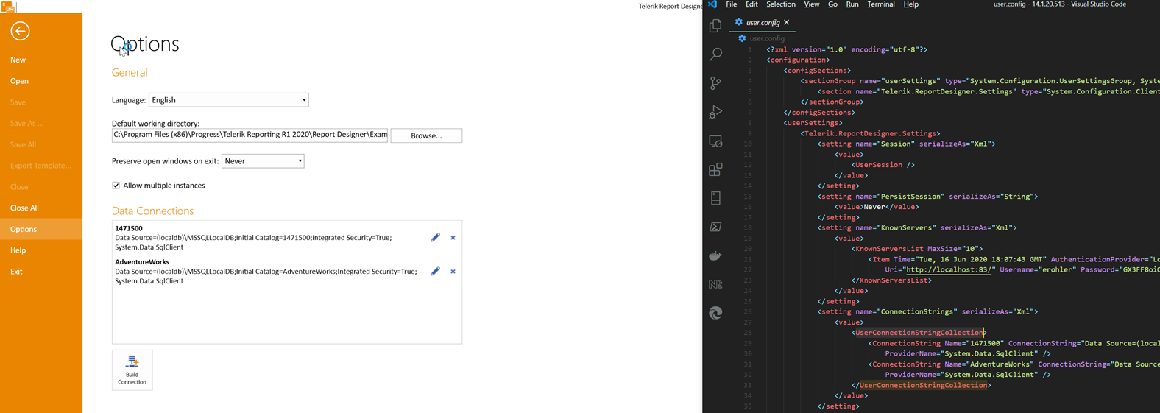Open the bookmark-style icon in activity bar
This screenshot has width=1160, height=413.
(715, 198)
